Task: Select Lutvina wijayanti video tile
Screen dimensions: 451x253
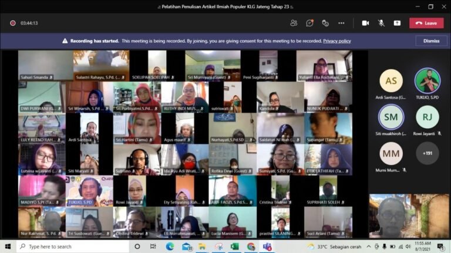Action: pos(42,160)
